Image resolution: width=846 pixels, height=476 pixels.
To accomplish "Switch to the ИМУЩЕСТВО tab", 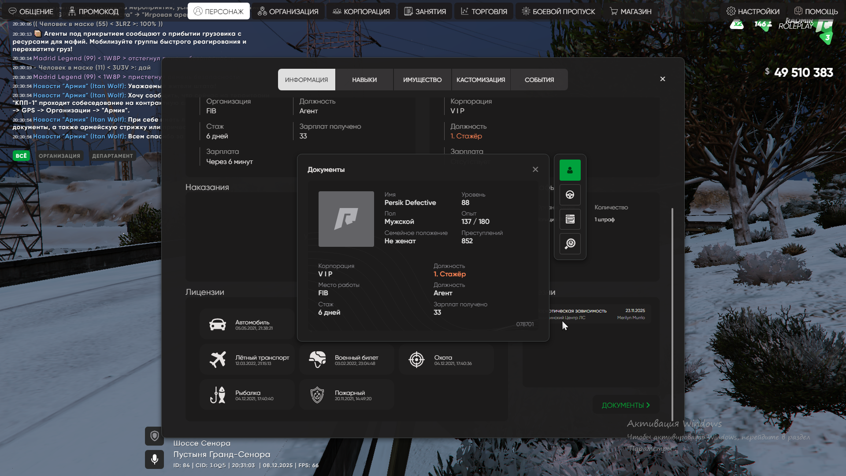I will click(x=422, y=80).
